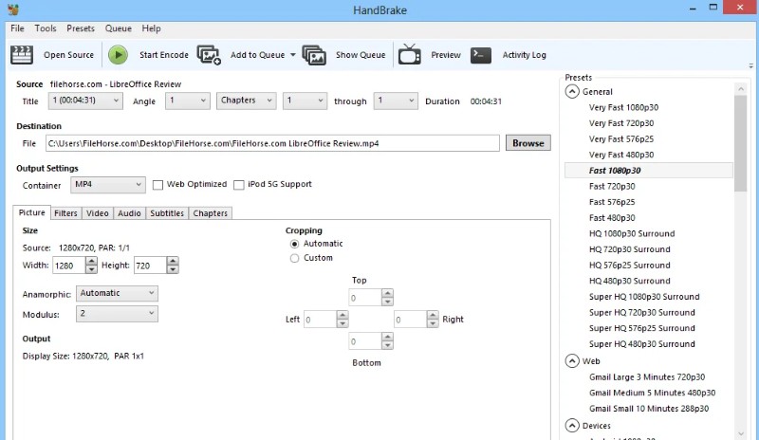759x440 pixels.
Task: Enable the Web Optimized checkbox
Action: (x=158, y=185)
